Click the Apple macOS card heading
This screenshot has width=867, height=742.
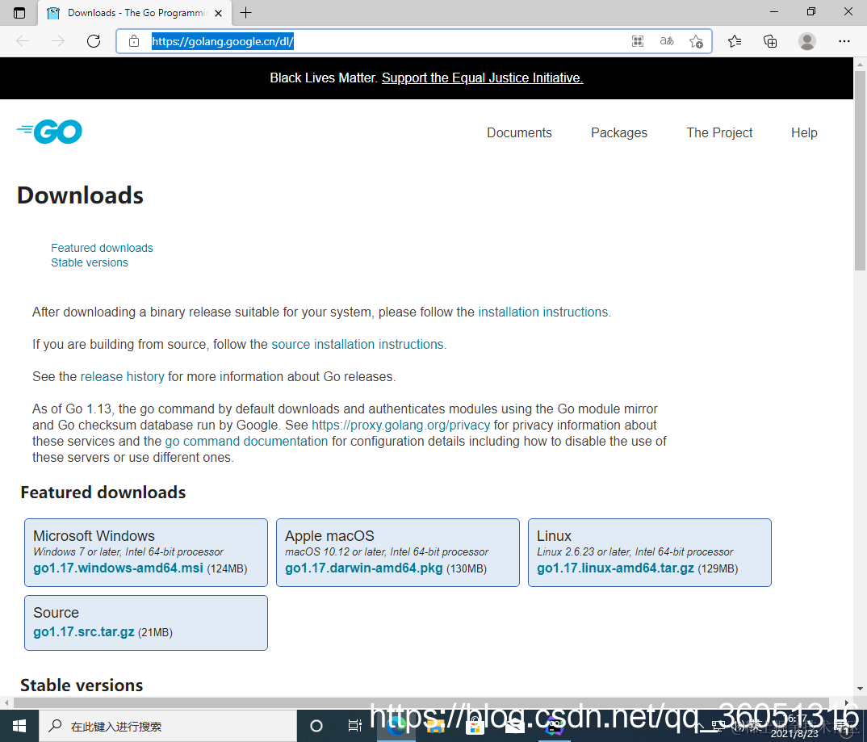coord(329,536)
